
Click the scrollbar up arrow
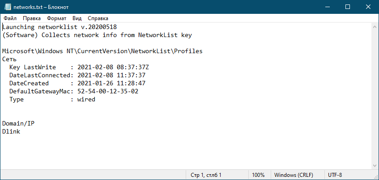click(375, 26)
